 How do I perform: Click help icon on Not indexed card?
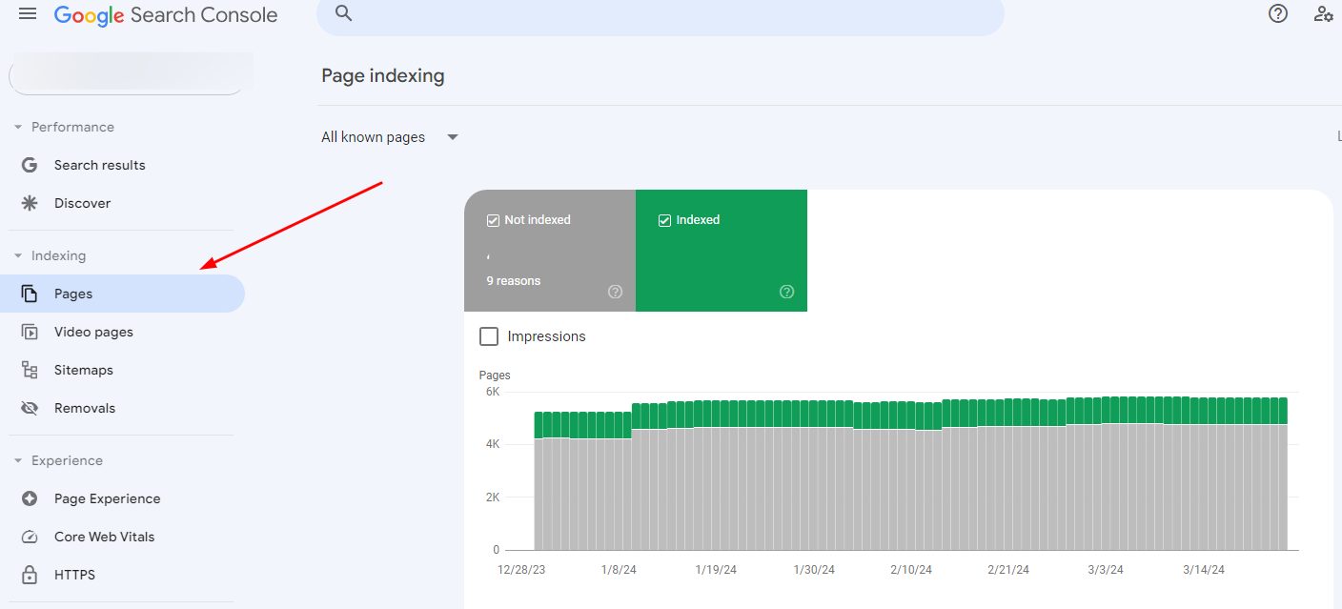(x=615, y=292)
